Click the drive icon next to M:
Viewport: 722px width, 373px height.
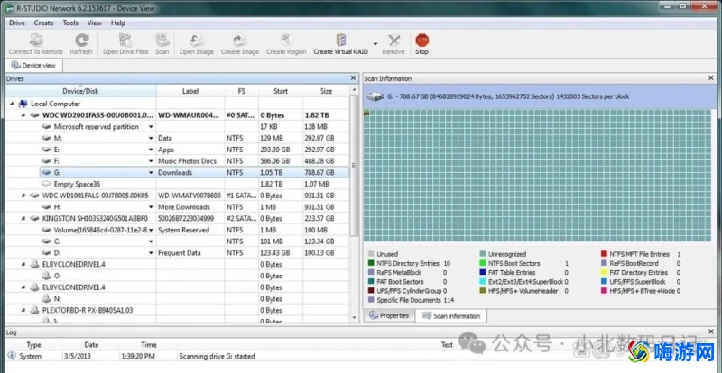[46, 138]
